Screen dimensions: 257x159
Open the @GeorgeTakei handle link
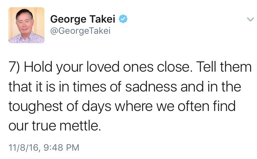click(80, 31)
